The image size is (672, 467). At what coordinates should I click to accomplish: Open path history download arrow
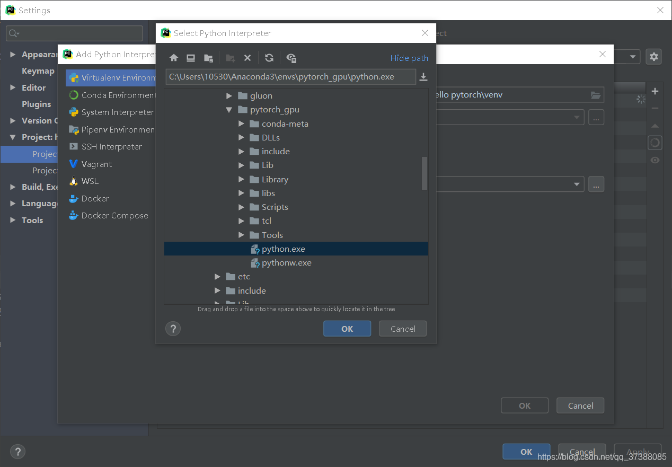coord(423,77)
